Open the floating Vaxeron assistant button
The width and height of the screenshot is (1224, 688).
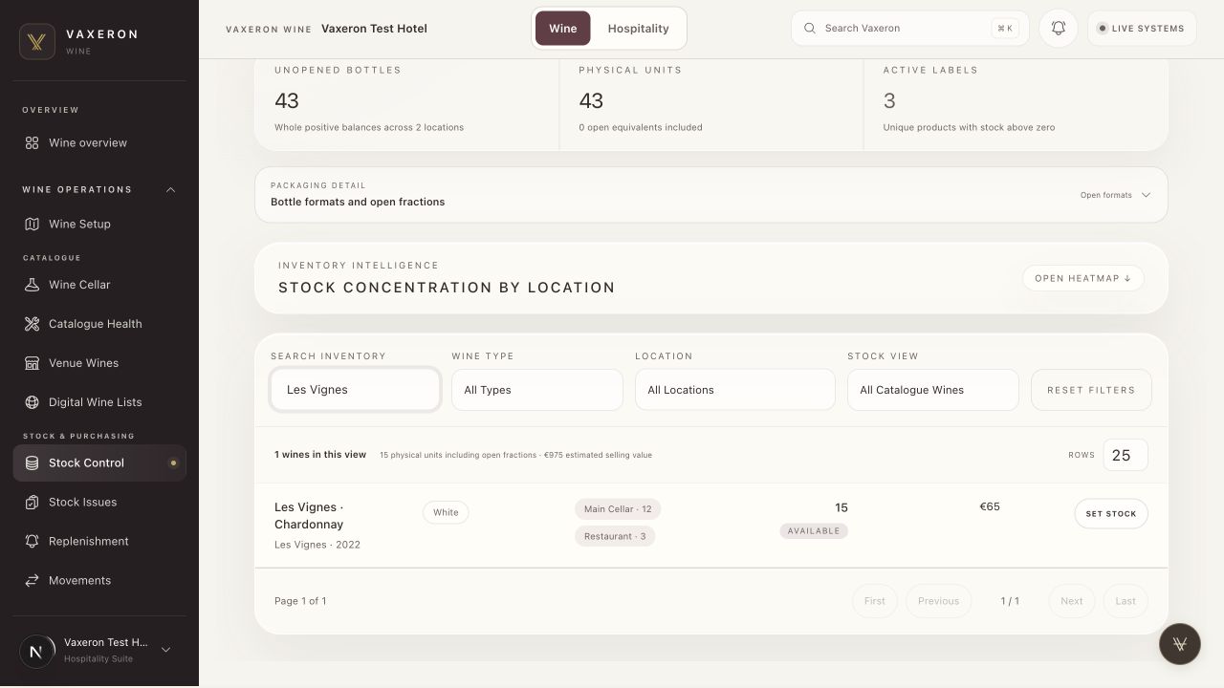(1179, 643)
